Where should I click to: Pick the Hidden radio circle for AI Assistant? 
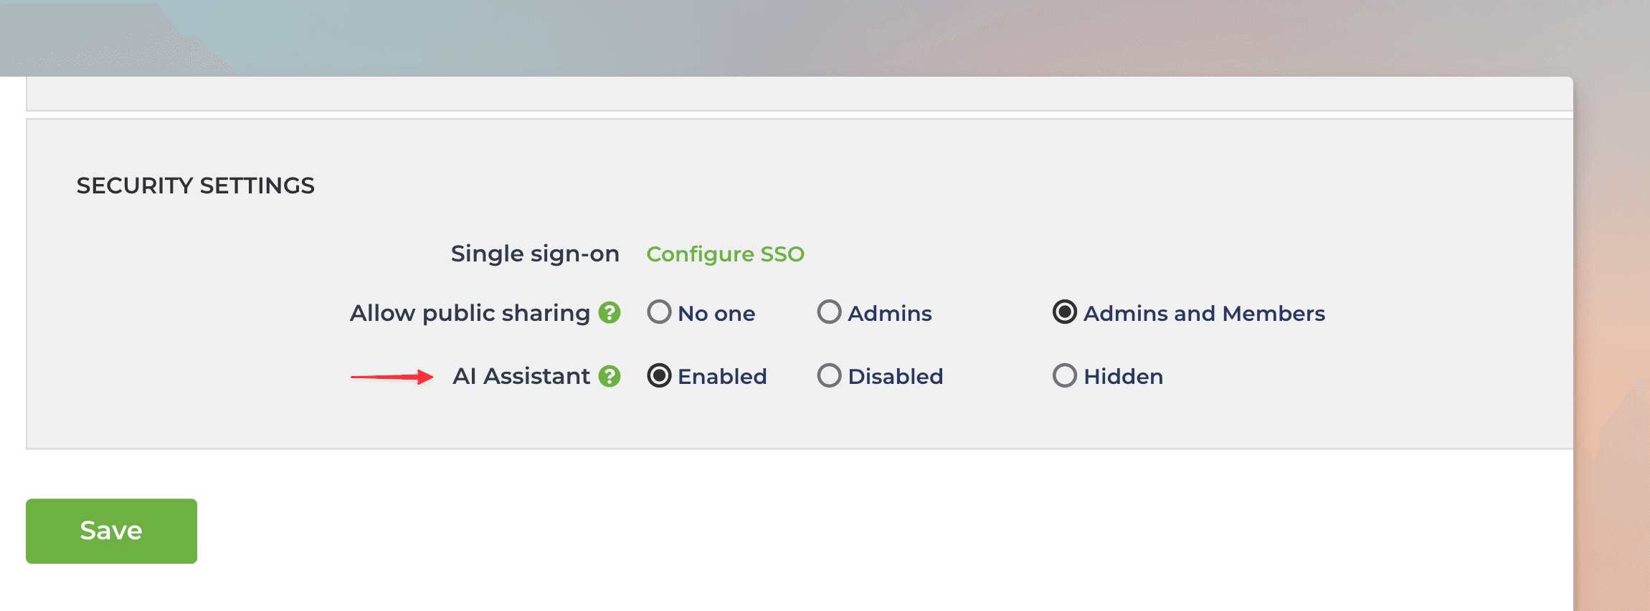pyautogui.click(x=1064, y=375)
